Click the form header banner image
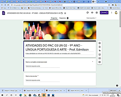 60,30
